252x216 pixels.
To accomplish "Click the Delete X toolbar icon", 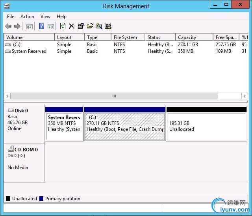I will pos(72,26).
